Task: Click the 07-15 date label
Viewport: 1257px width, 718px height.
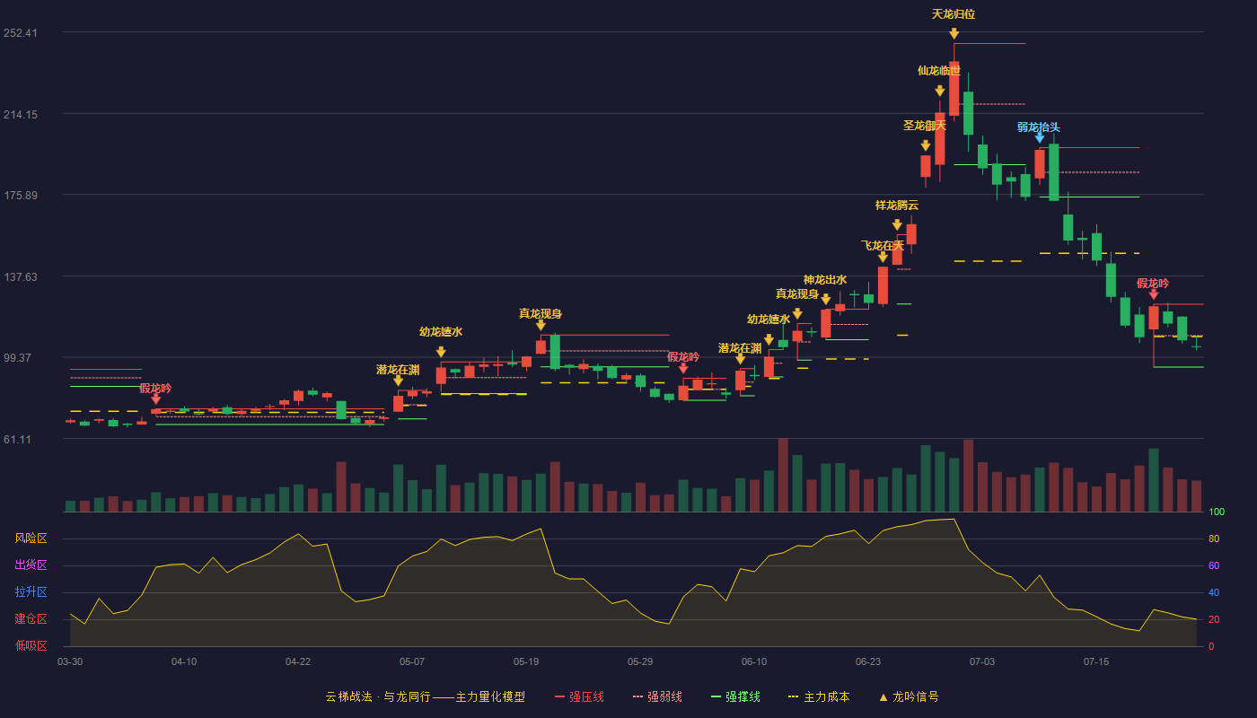Action: [x=1096, y=661]
